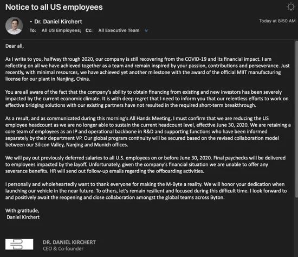Toggle the sun brightness theme icon

click(290, 7)
